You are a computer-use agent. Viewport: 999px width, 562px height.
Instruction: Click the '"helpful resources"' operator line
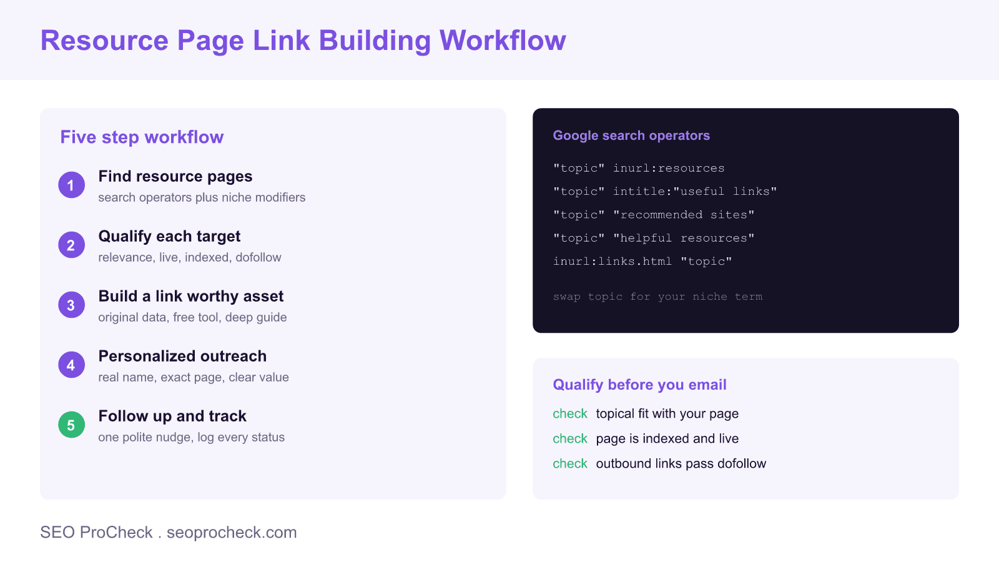click(654, 238)
